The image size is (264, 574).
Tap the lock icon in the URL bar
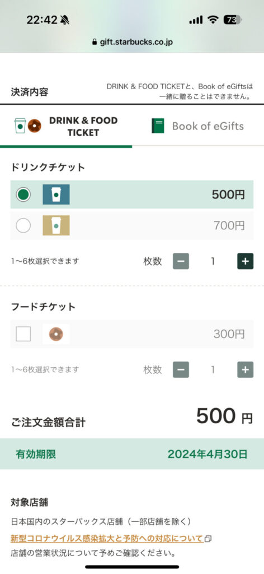click(x=95, y=42)
